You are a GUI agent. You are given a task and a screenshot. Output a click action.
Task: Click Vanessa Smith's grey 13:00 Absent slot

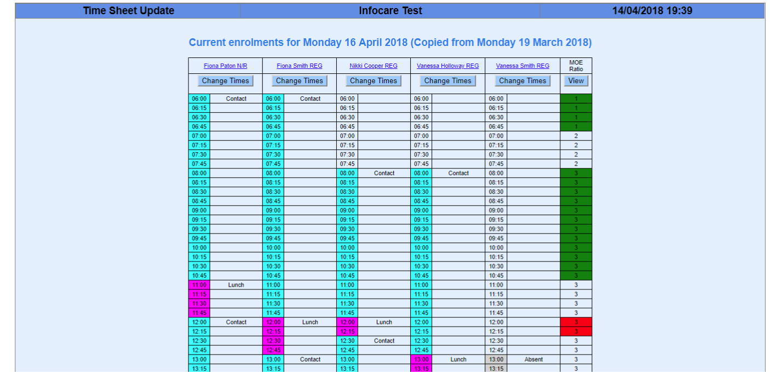pyautogui.click(x=496, y=359)
